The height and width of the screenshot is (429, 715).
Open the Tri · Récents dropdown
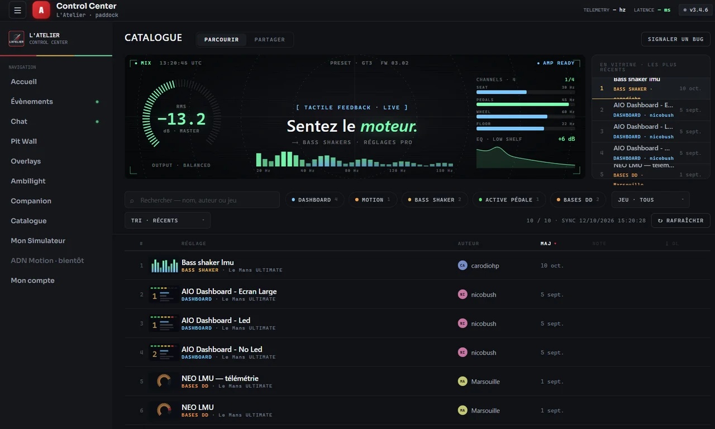[x=167, y=220]
